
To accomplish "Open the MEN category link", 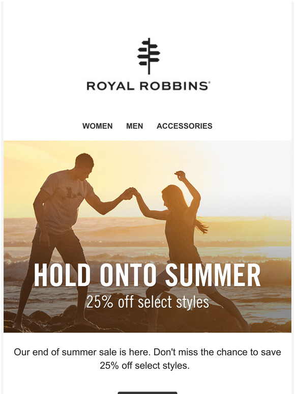I will click(x=135, y=126).
